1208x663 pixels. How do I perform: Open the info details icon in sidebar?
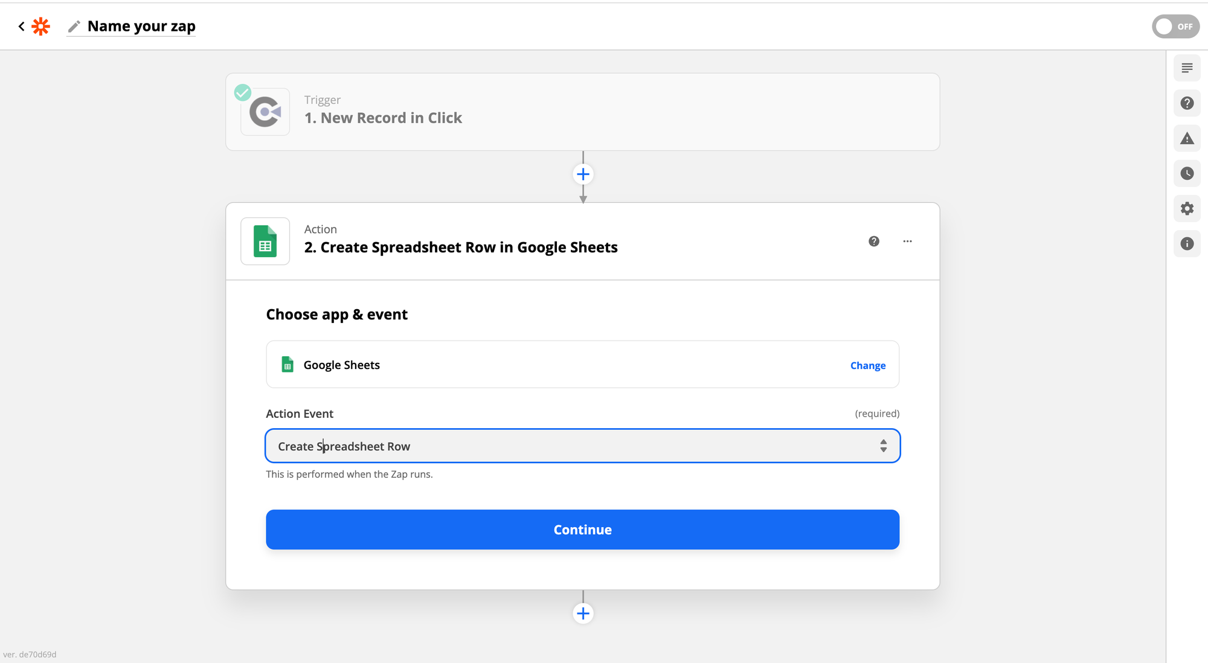pyautogui.click(x=1187, y=243)
